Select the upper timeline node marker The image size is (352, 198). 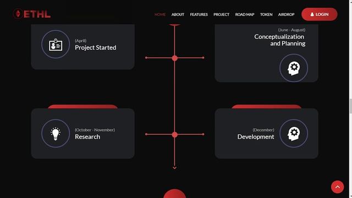[x=175, y=58]
